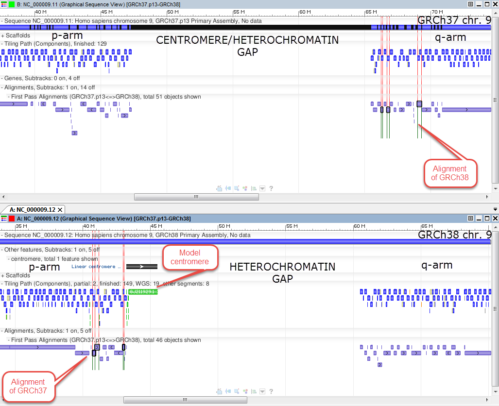Open the options dropdown arrow in view toolbar
The width and height of the screenshot is (499, 406).
[x=262, y=188]
